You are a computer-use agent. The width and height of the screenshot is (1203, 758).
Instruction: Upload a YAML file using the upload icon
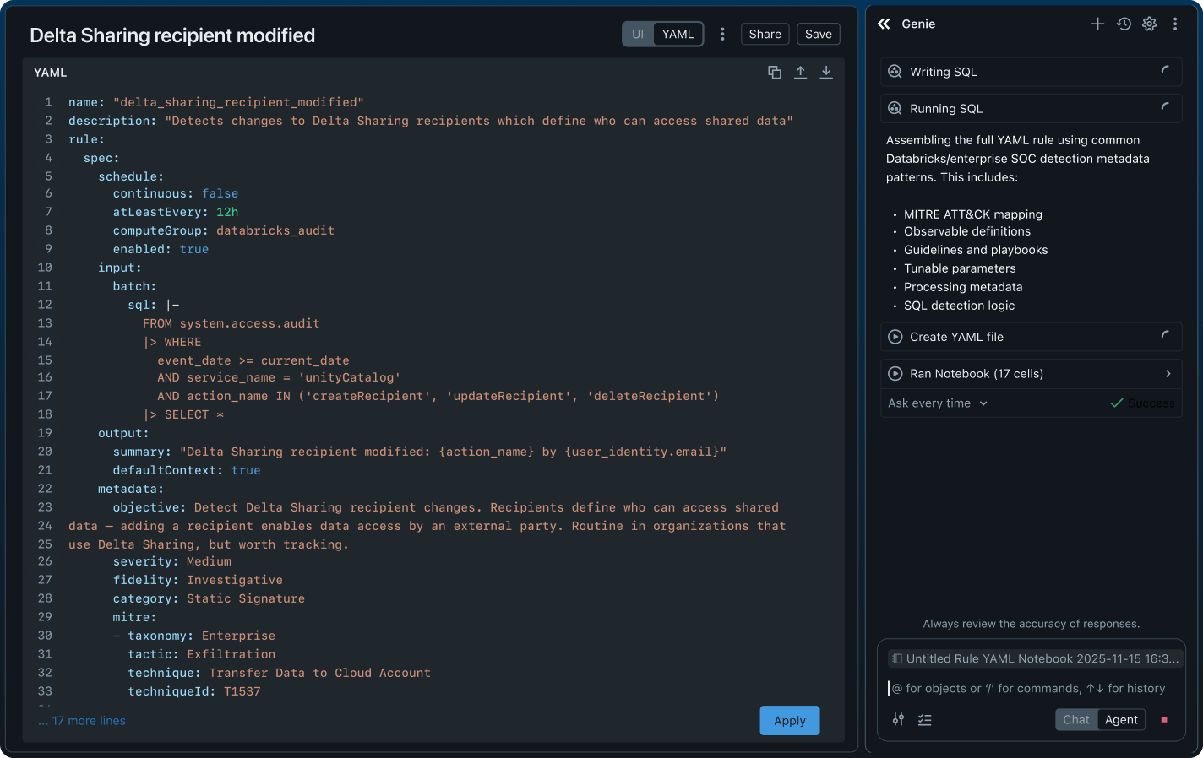pos(800,73)
